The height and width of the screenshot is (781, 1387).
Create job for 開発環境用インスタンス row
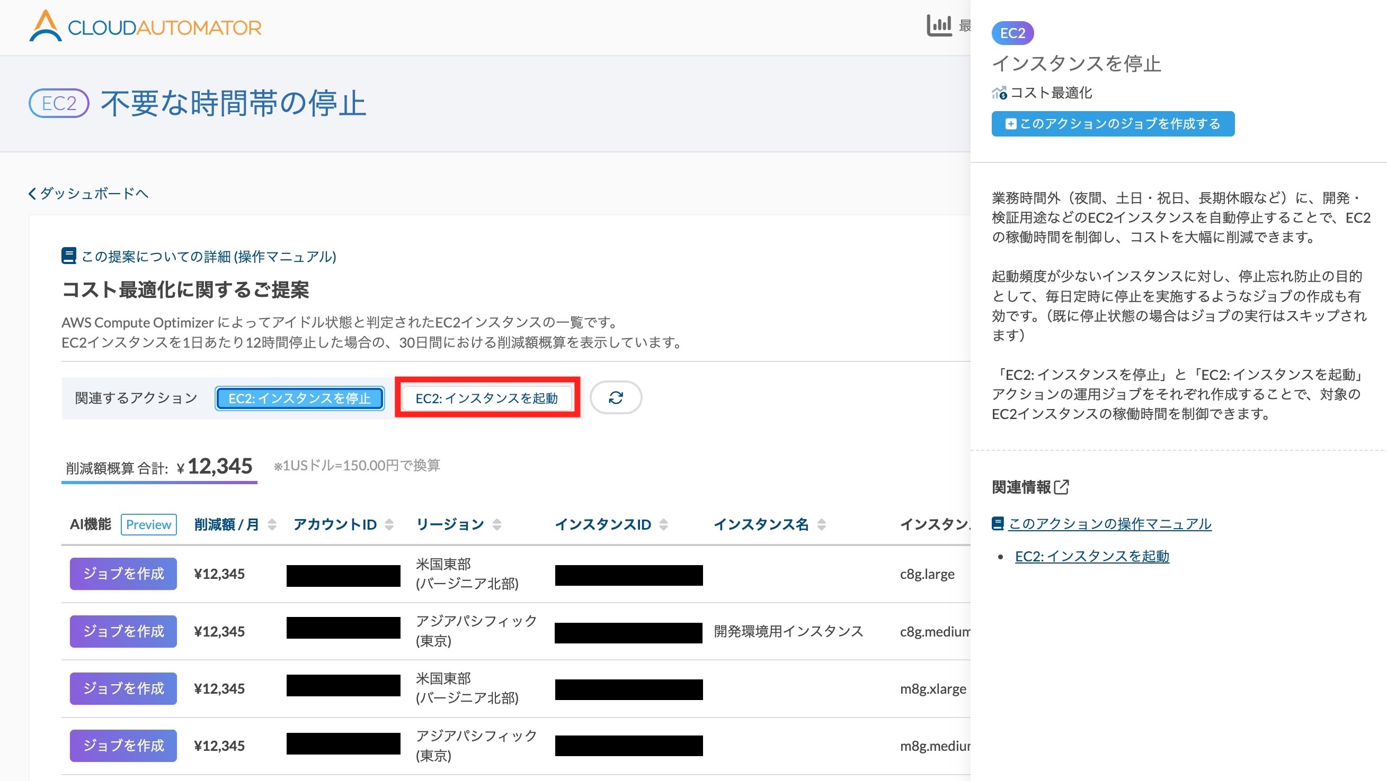coord(123,631)
